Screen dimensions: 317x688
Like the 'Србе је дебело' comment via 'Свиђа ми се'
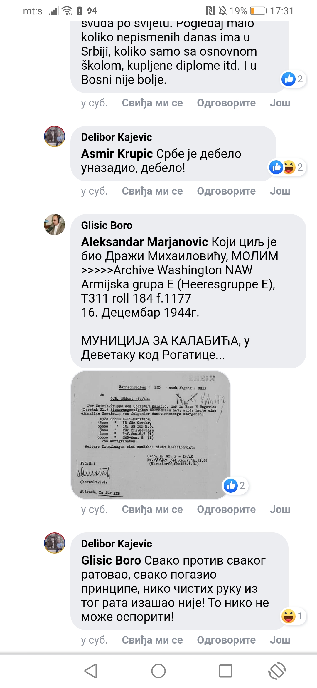152,191
